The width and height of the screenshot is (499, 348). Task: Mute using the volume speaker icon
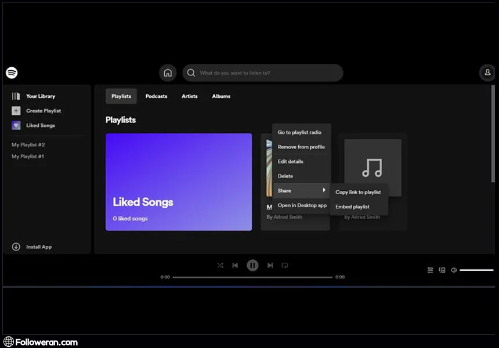point(454,270)
